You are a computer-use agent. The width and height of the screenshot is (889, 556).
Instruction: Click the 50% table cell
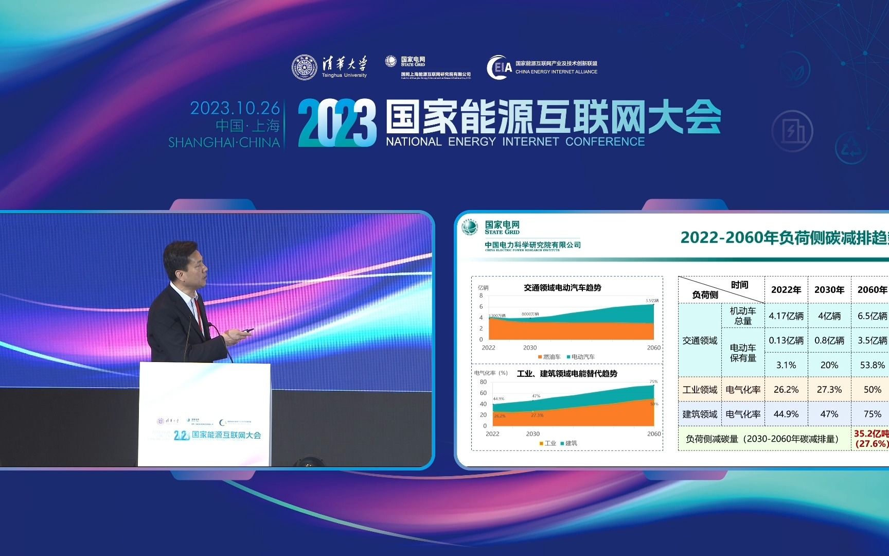click(870, 390)
